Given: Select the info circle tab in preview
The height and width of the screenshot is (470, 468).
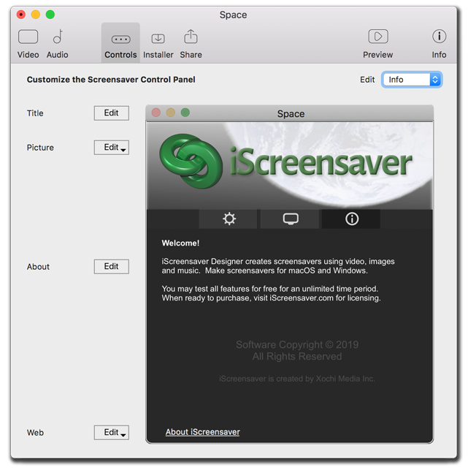Looking at the screenshot, I should click(351, 219).
